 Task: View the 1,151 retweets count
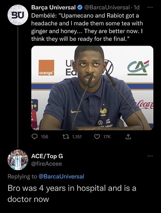[x=77, y=137]
